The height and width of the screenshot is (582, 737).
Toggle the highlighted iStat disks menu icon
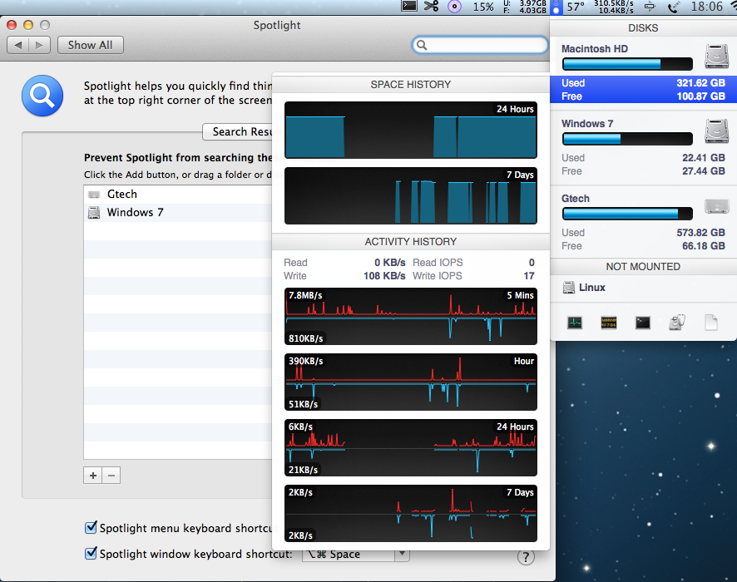coord(556,7)
